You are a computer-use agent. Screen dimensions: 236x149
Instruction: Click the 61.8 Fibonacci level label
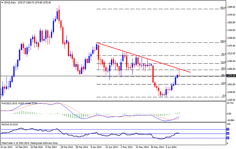click(x=224, y=62)
